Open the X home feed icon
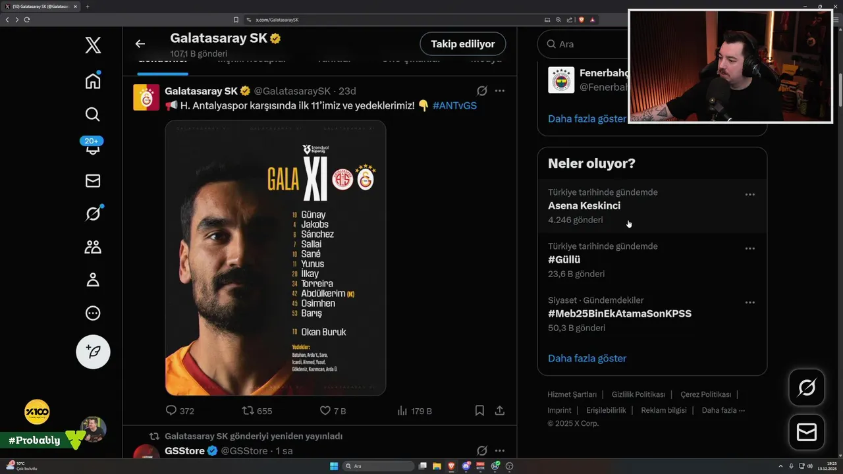 pos(93,80)
